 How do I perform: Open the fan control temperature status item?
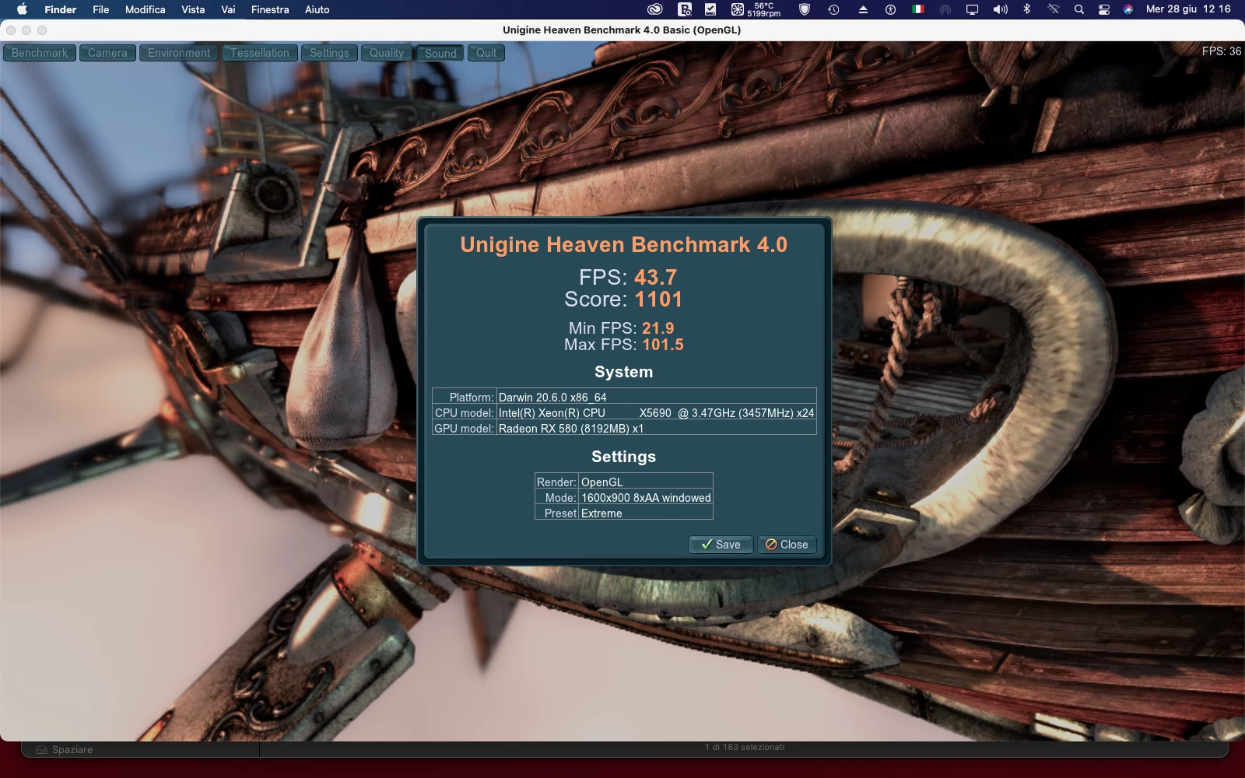(756, 9)
